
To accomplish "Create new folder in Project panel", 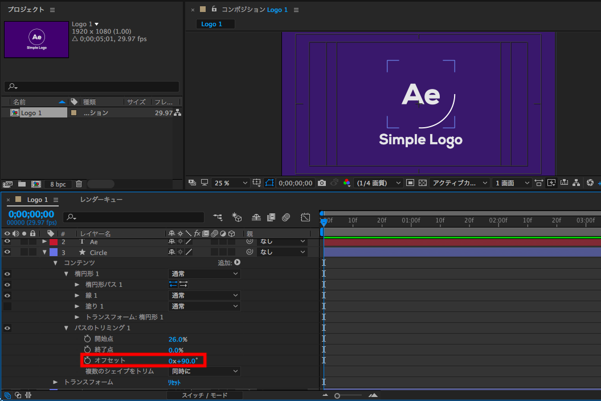I will tap(22, 184).
